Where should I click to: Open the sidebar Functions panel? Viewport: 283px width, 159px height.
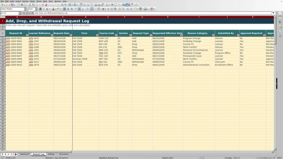coord(280,36)
